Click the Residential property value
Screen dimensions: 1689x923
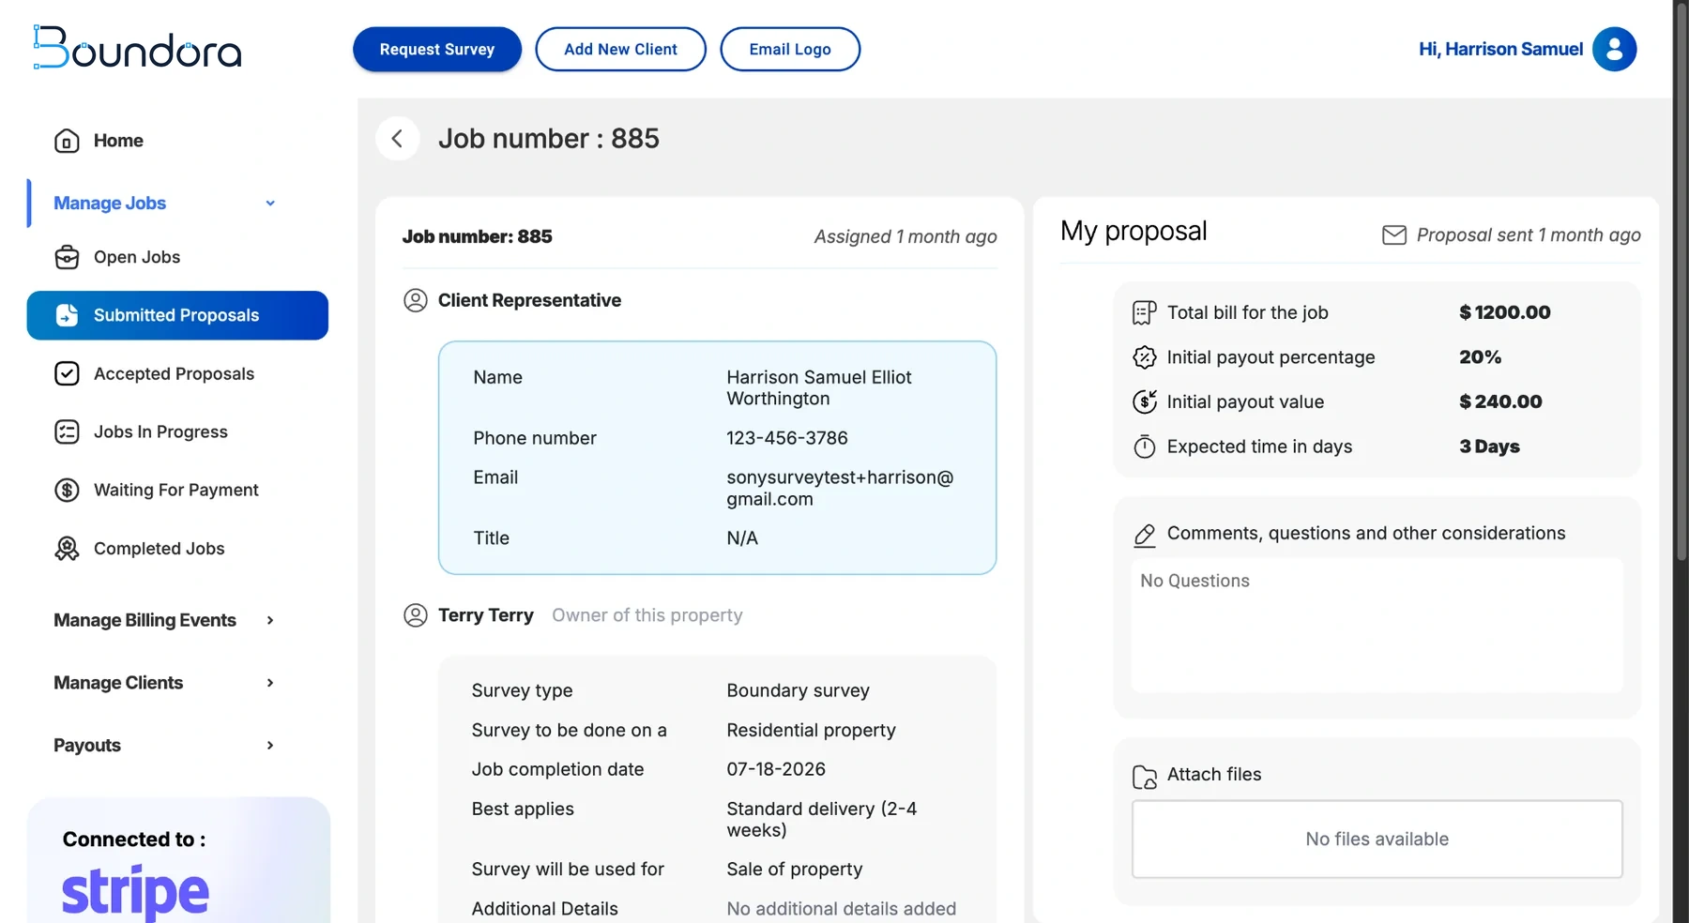[x=812, y=730]
